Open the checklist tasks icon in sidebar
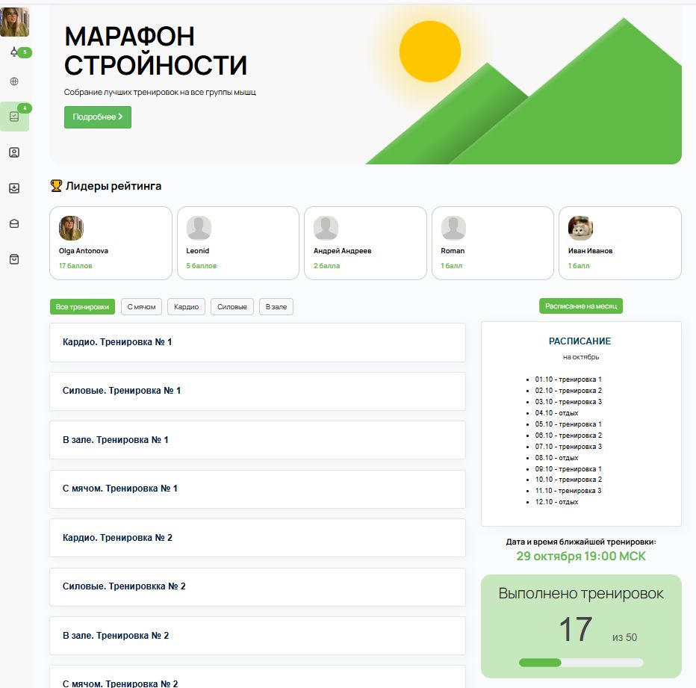Screen dimensions: 696x688 pyautogui.click(x=14, y=117)
